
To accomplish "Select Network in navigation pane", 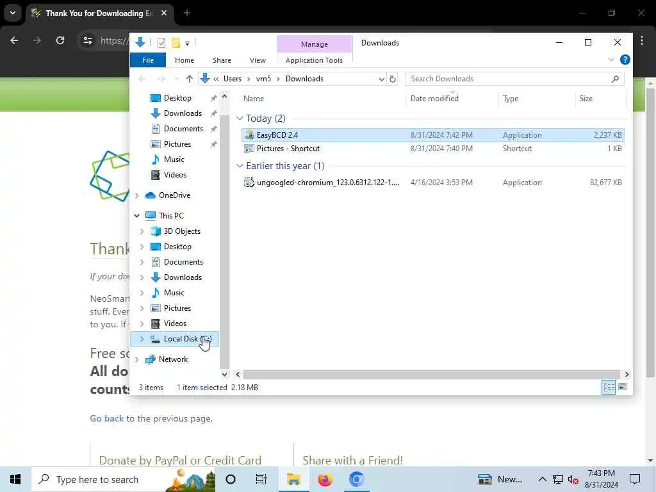I will (173, 359).
